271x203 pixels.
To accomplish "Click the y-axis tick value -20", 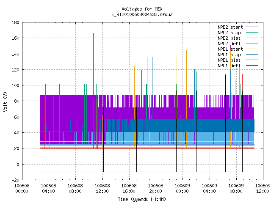I will point(15,180).
